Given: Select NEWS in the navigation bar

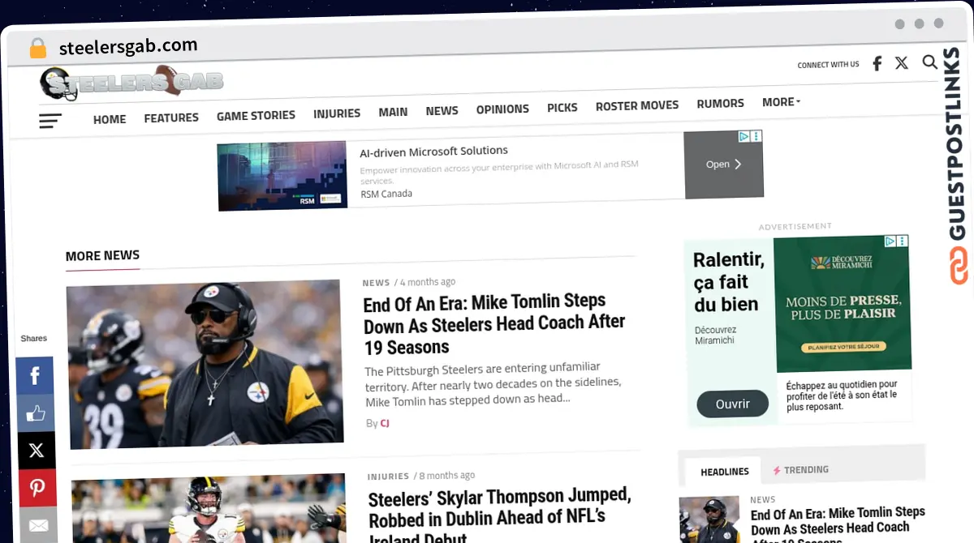Looking at the screenshot, I should (x=442, y=110).
